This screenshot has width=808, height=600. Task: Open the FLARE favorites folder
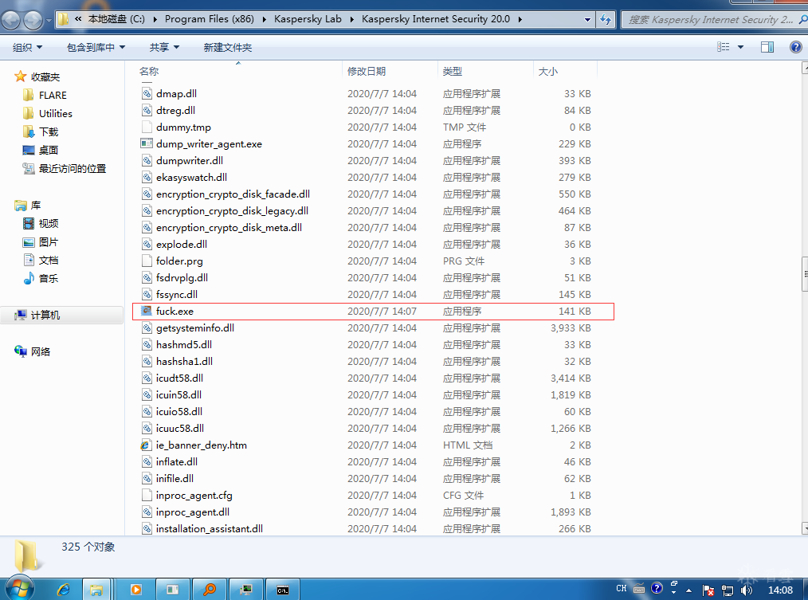[53, 96]
